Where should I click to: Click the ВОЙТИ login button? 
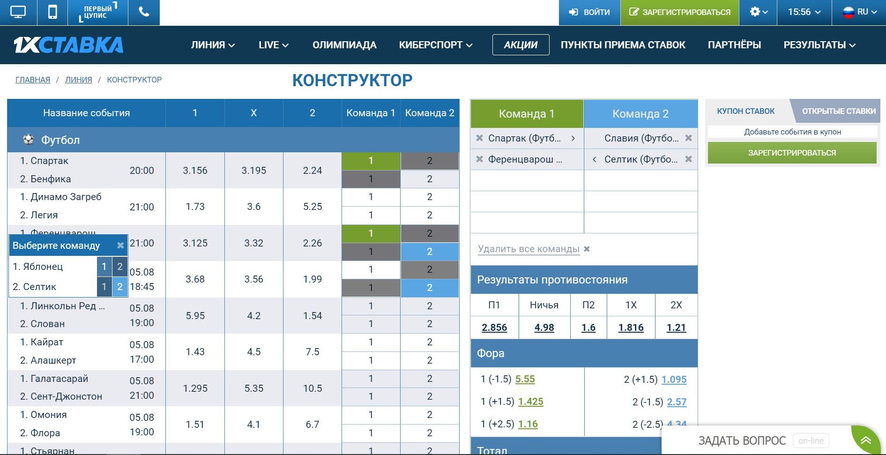589,12
